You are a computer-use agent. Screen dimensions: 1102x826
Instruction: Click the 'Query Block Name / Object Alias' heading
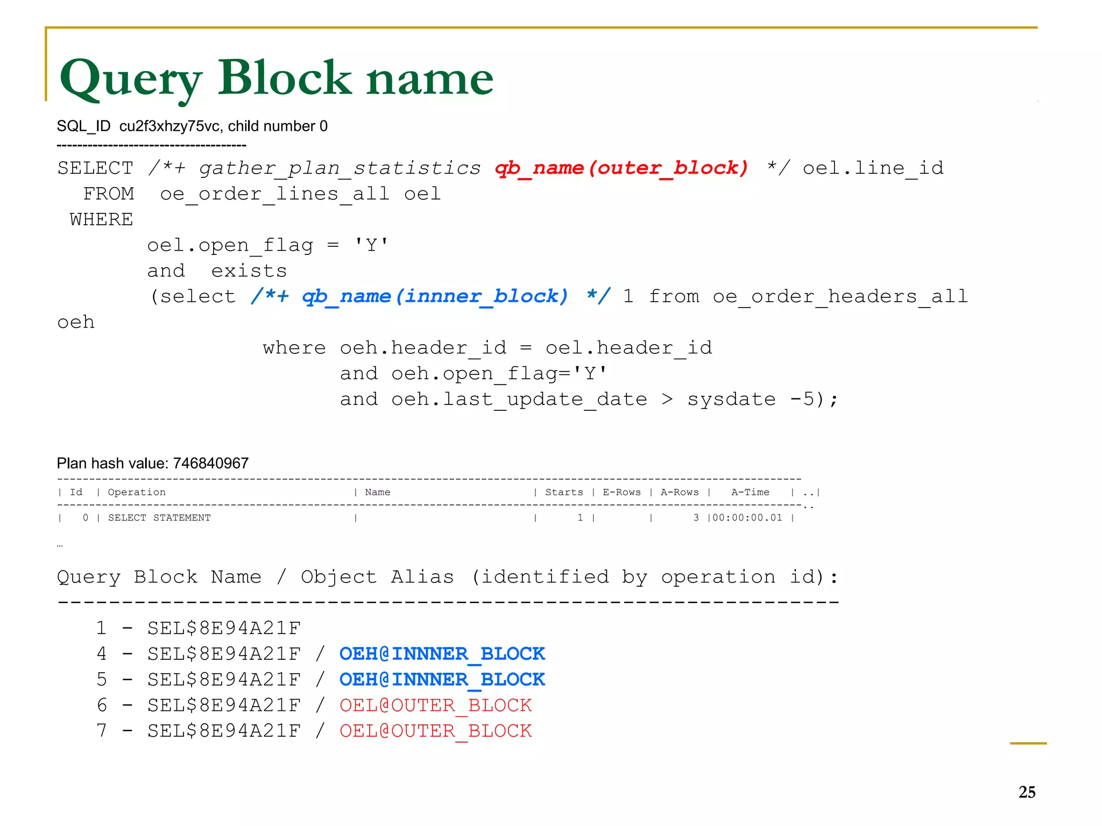(448, 577)
